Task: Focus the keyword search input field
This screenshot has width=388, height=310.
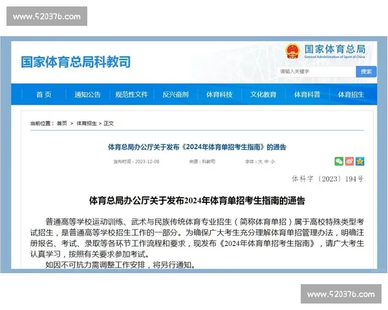Action: (316, 72)
